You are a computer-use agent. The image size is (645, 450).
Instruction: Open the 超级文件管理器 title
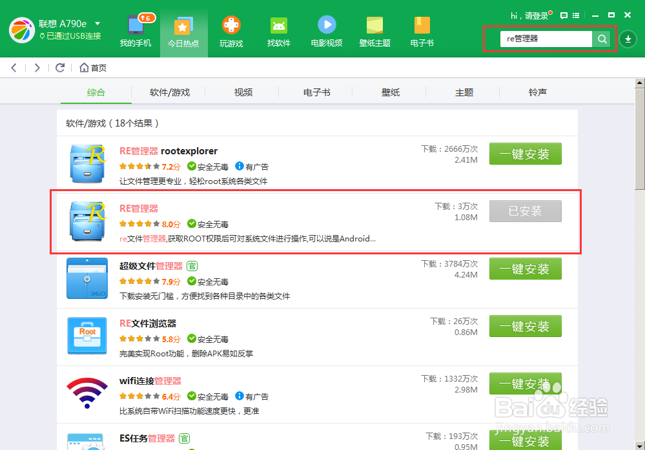151,266
